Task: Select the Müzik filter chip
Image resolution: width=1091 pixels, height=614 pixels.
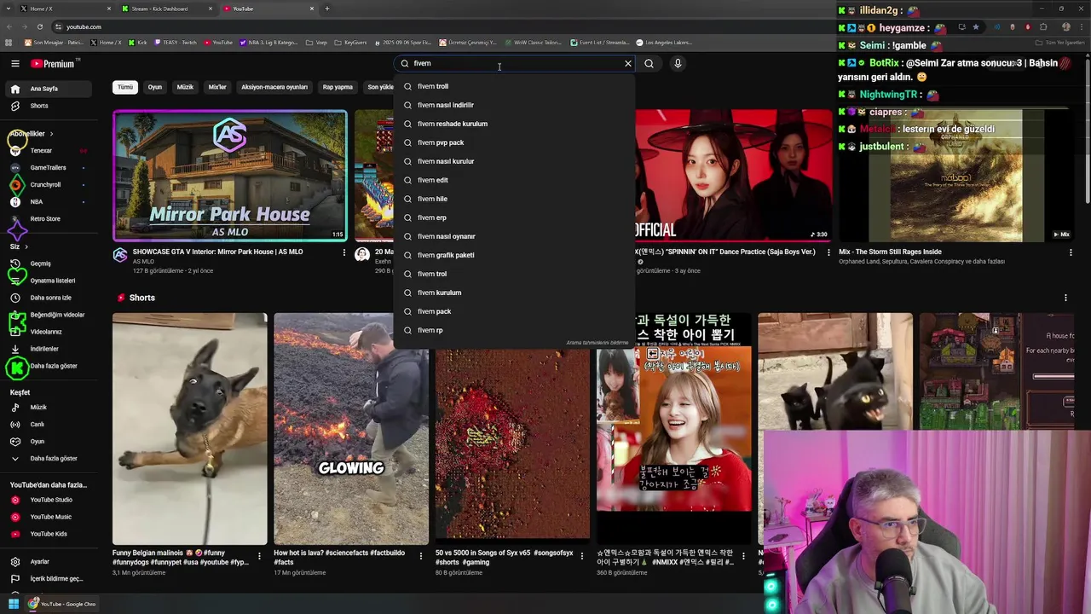Action: [185, 87]
